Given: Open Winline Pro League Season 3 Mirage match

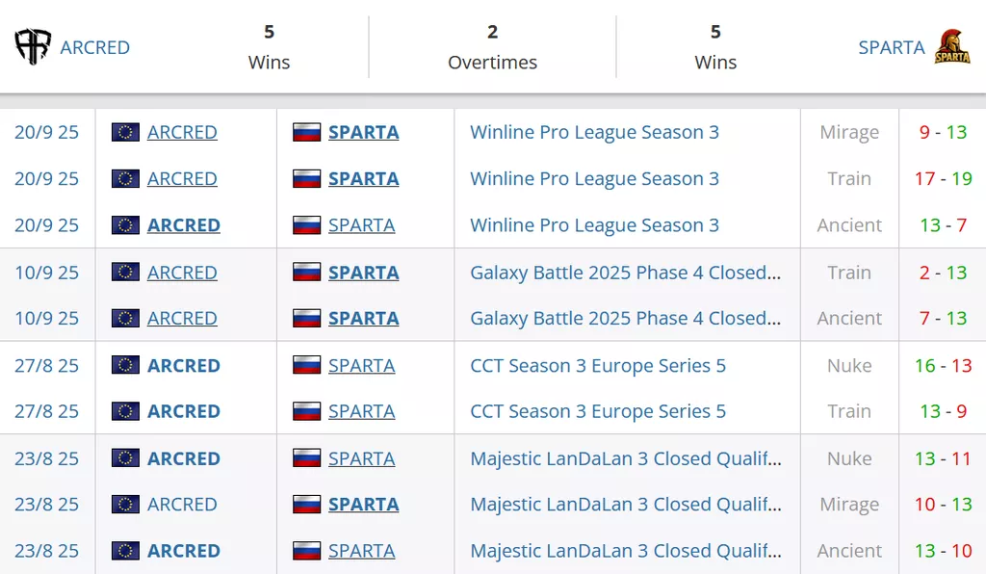Looking at the screenshot, I should [x=594, y=132].
